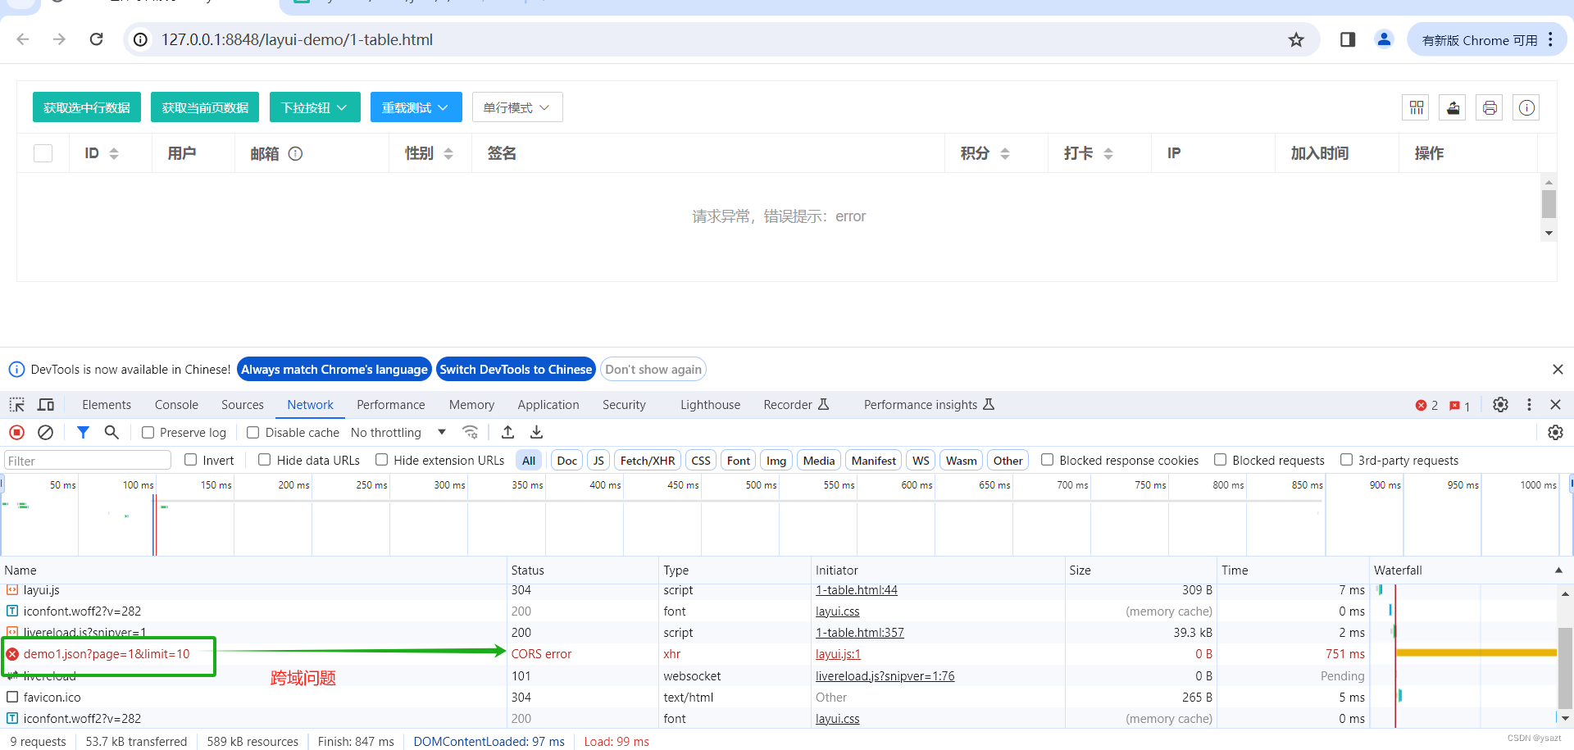Check Hide extension URLs

pyautogui.click(x=381, y=460)
